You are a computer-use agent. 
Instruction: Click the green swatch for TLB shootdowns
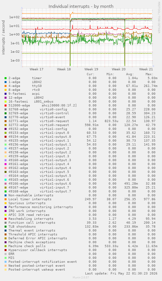(6, 227)
